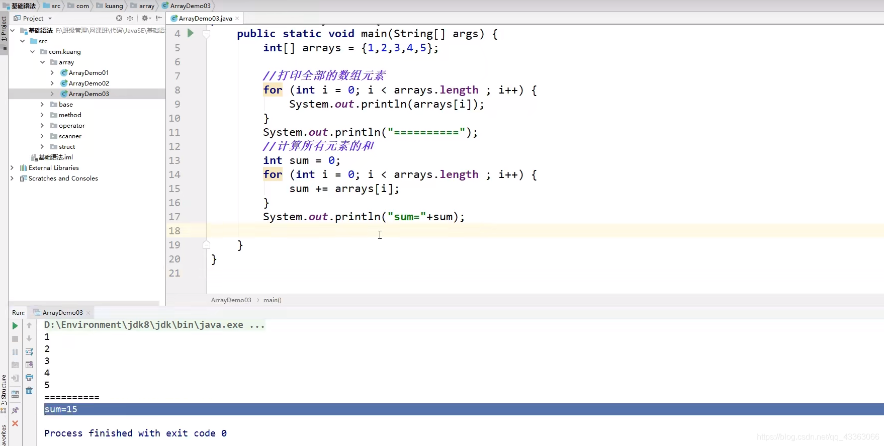This screenshot has height=446, width=884.
Task: Click com in the navigation breadcrumb
Action: click(x=78, y=6)
